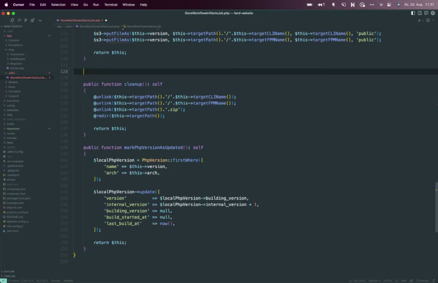
Task: Open the Terminal menu
Action: [x=110, y=5]
